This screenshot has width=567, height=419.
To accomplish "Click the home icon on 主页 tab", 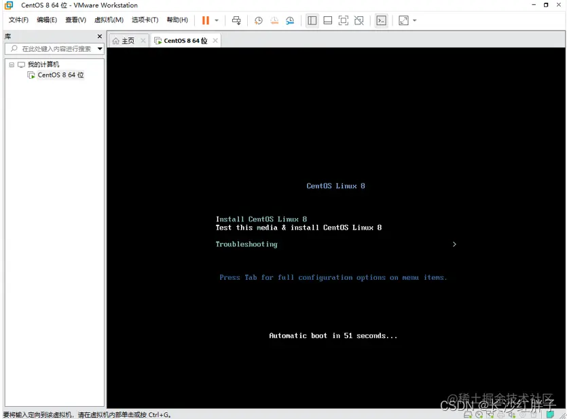I will click(115, 41).
